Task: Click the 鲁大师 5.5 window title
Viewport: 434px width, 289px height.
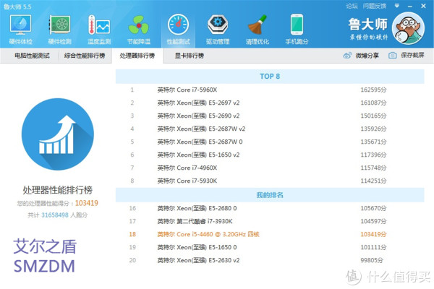Action: [17, 7]
